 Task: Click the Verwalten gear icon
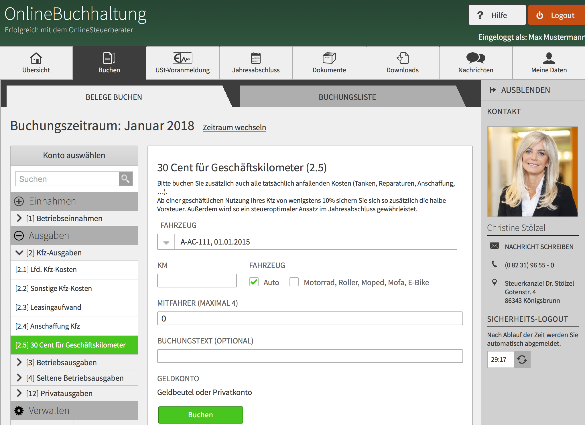pyautogui.click(x=19, y=411)
